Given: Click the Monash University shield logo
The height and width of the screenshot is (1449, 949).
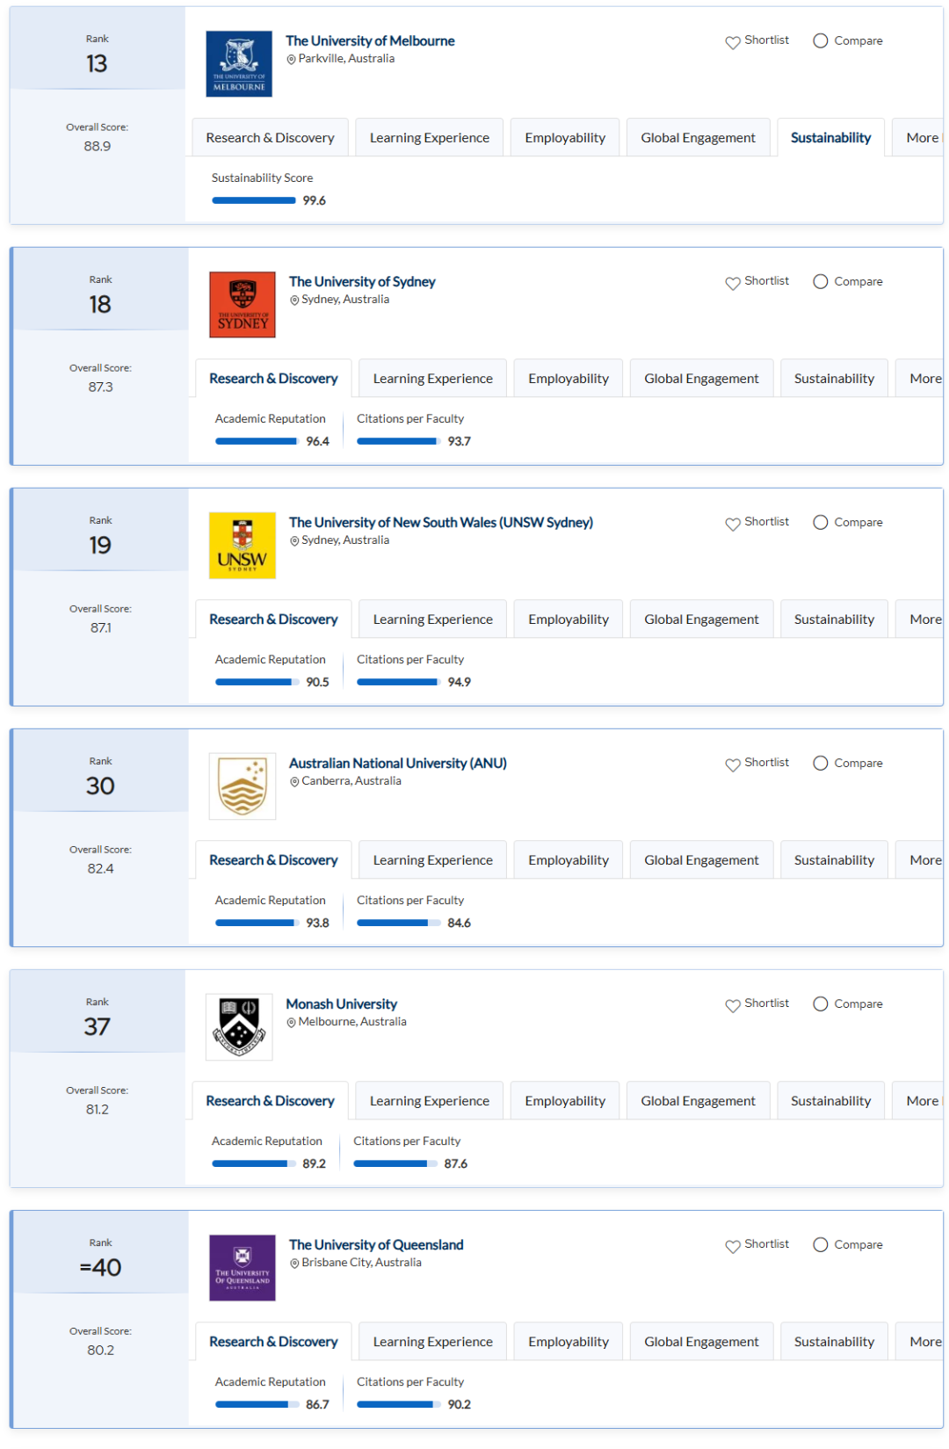Looking at the screenshot, I should point(239,1027).
